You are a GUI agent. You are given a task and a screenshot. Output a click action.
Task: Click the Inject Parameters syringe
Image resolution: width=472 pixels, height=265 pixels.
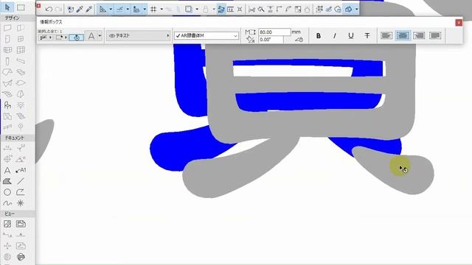pos(88,10)
